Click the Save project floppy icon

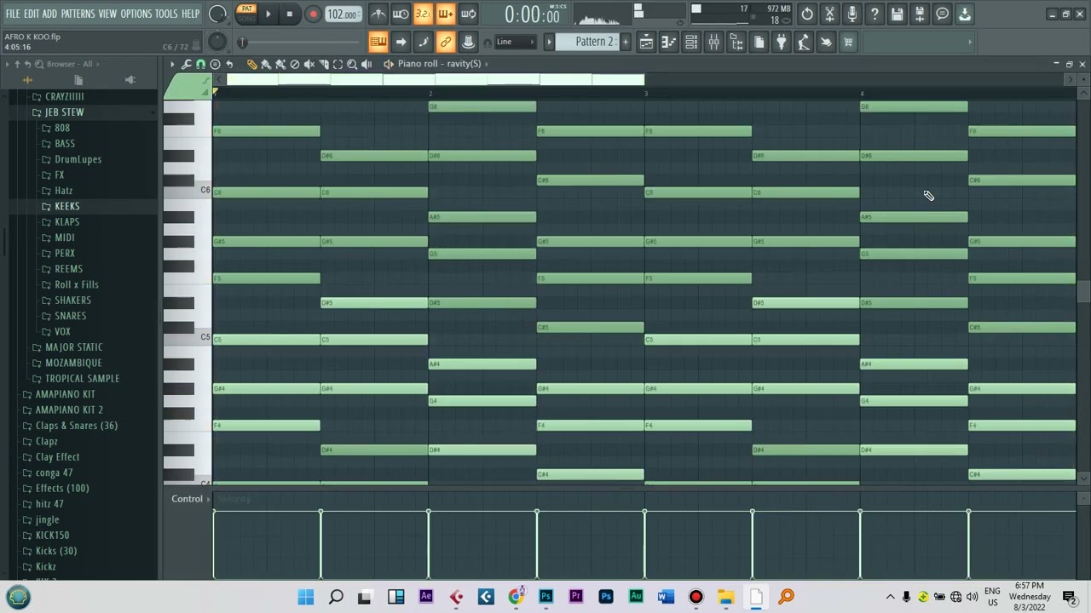pyautogui.click(x=897, y=14)
